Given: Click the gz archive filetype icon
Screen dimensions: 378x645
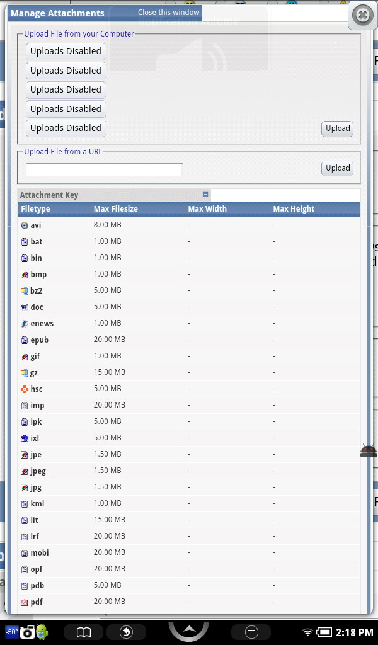Looking at the screenshot, I should point(25,373).
